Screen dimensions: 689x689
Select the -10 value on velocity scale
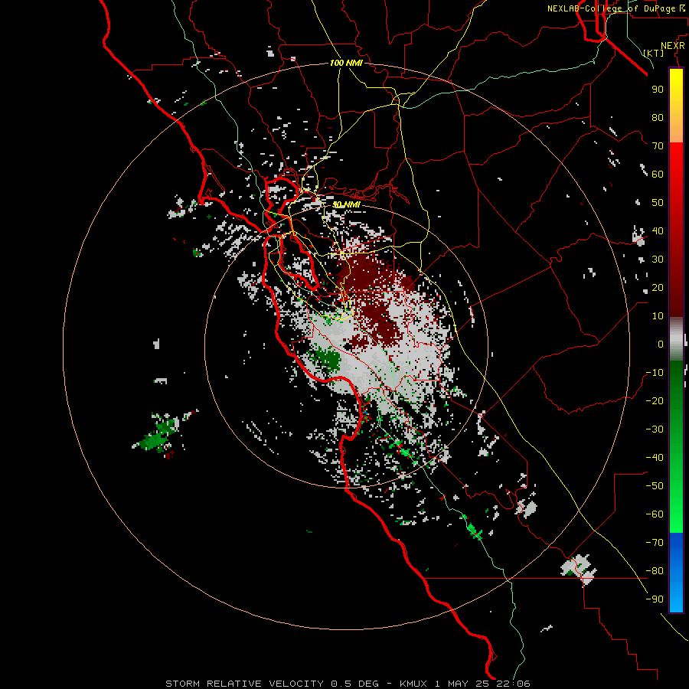[x=655, y=373]
